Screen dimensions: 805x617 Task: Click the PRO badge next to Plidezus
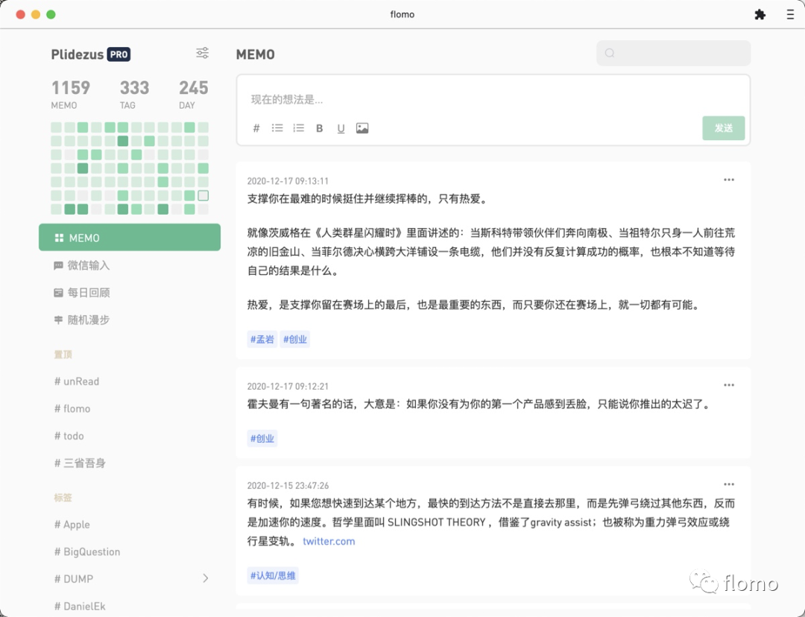(119, 54)
